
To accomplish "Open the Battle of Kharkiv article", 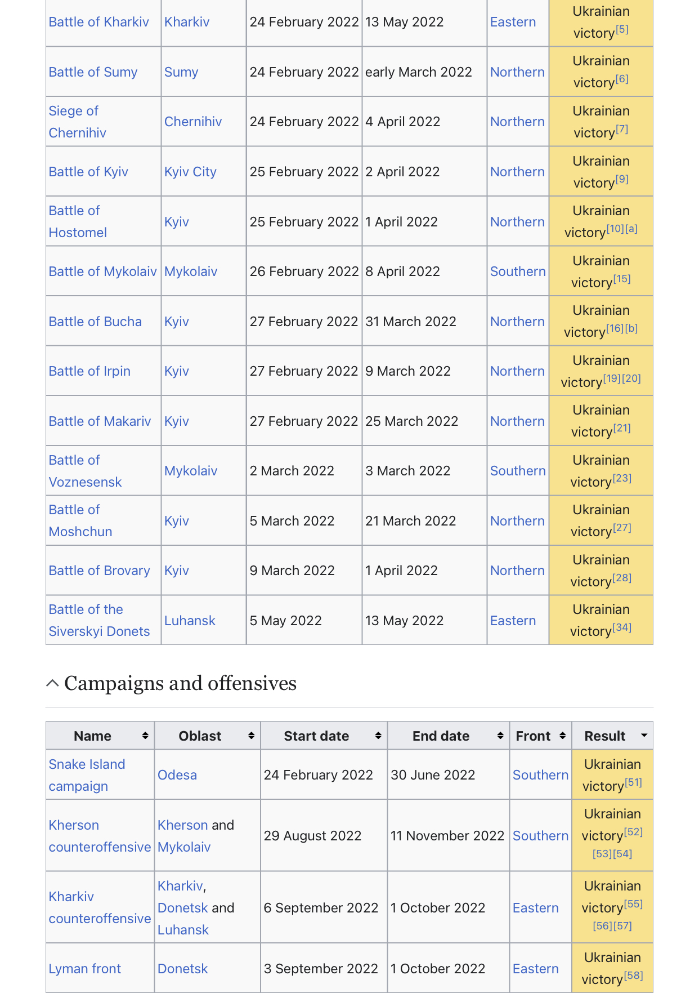I will tap(98, 22).
